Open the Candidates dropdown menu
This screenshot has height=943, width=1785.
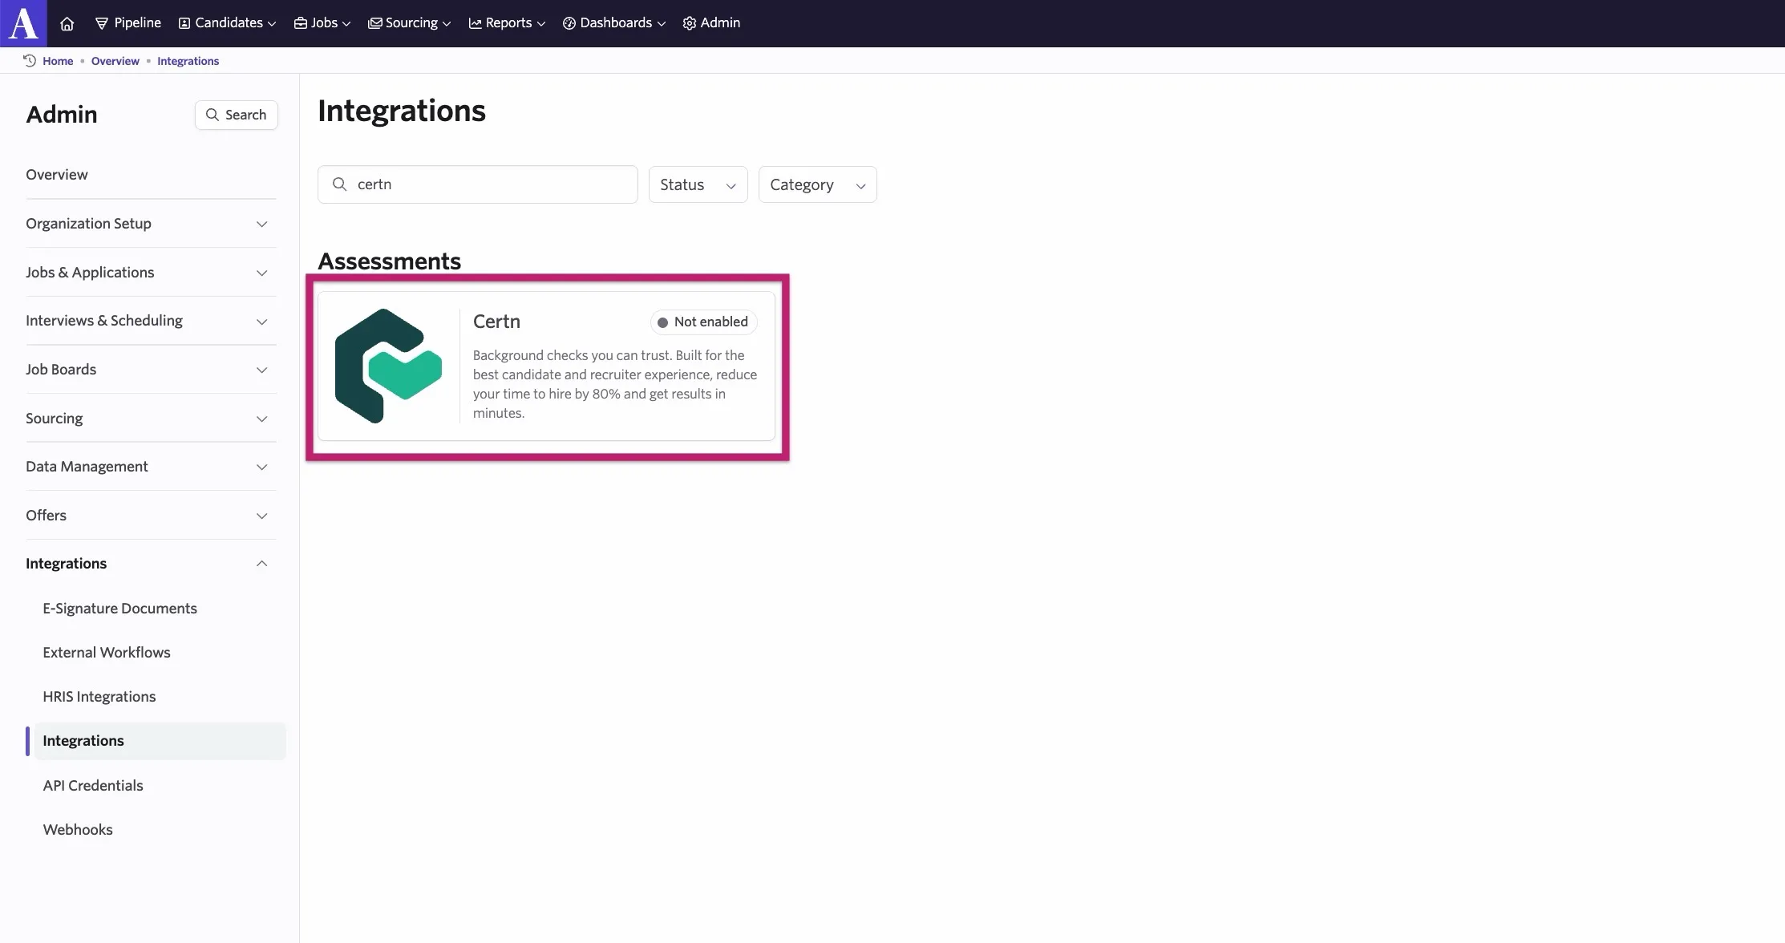[x=227, y=23]
